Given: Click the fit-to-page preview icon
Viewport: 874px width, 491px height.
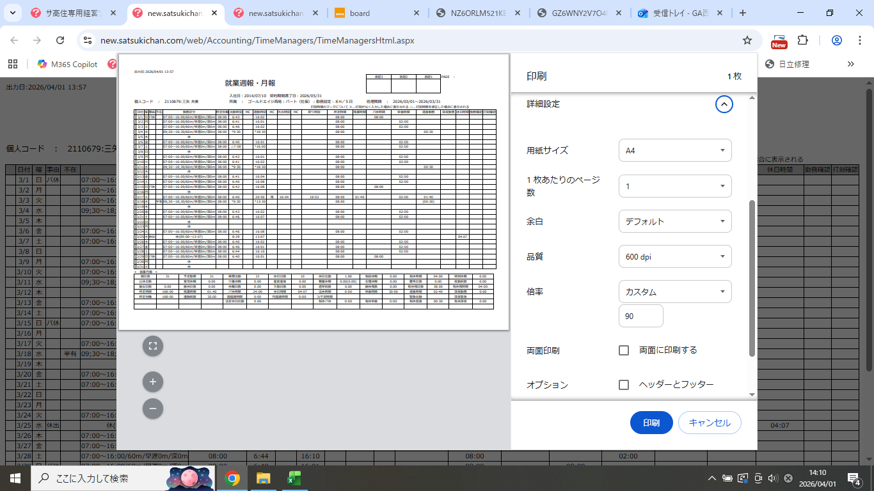Looking at the screenshot, I should (152, 346).
